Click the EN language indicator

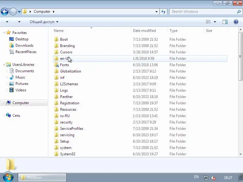[x=196, y=177]
